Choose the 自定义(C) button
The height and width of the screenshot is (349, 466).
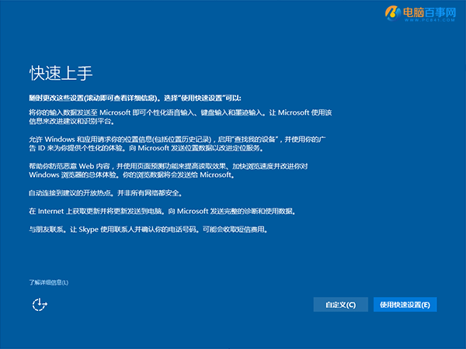[x=341, y=305]
